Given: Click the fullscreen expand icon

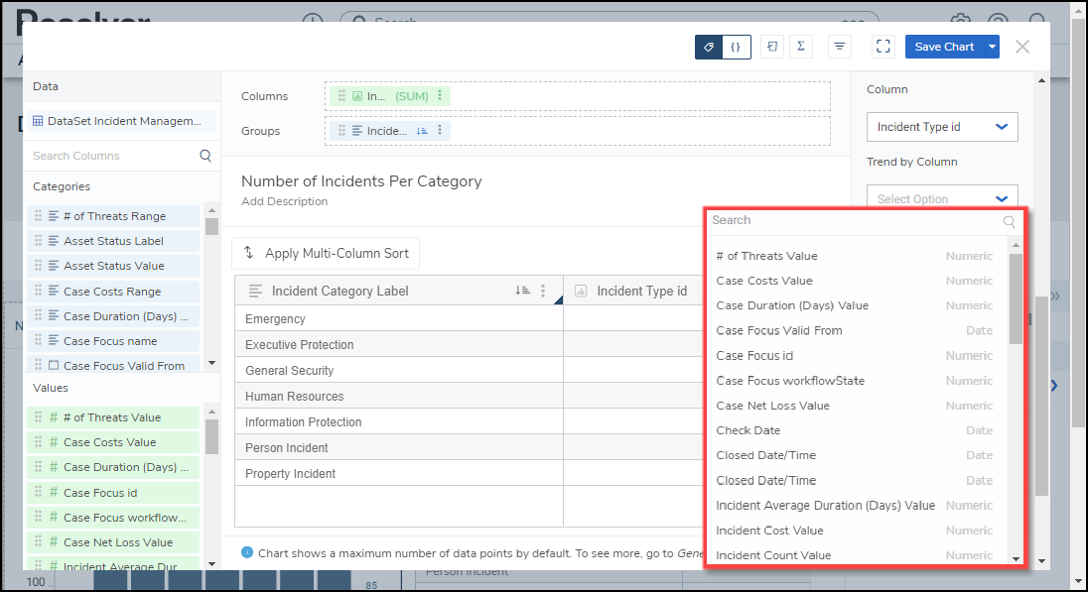Looking at the screenshot, I should [884, 47].
